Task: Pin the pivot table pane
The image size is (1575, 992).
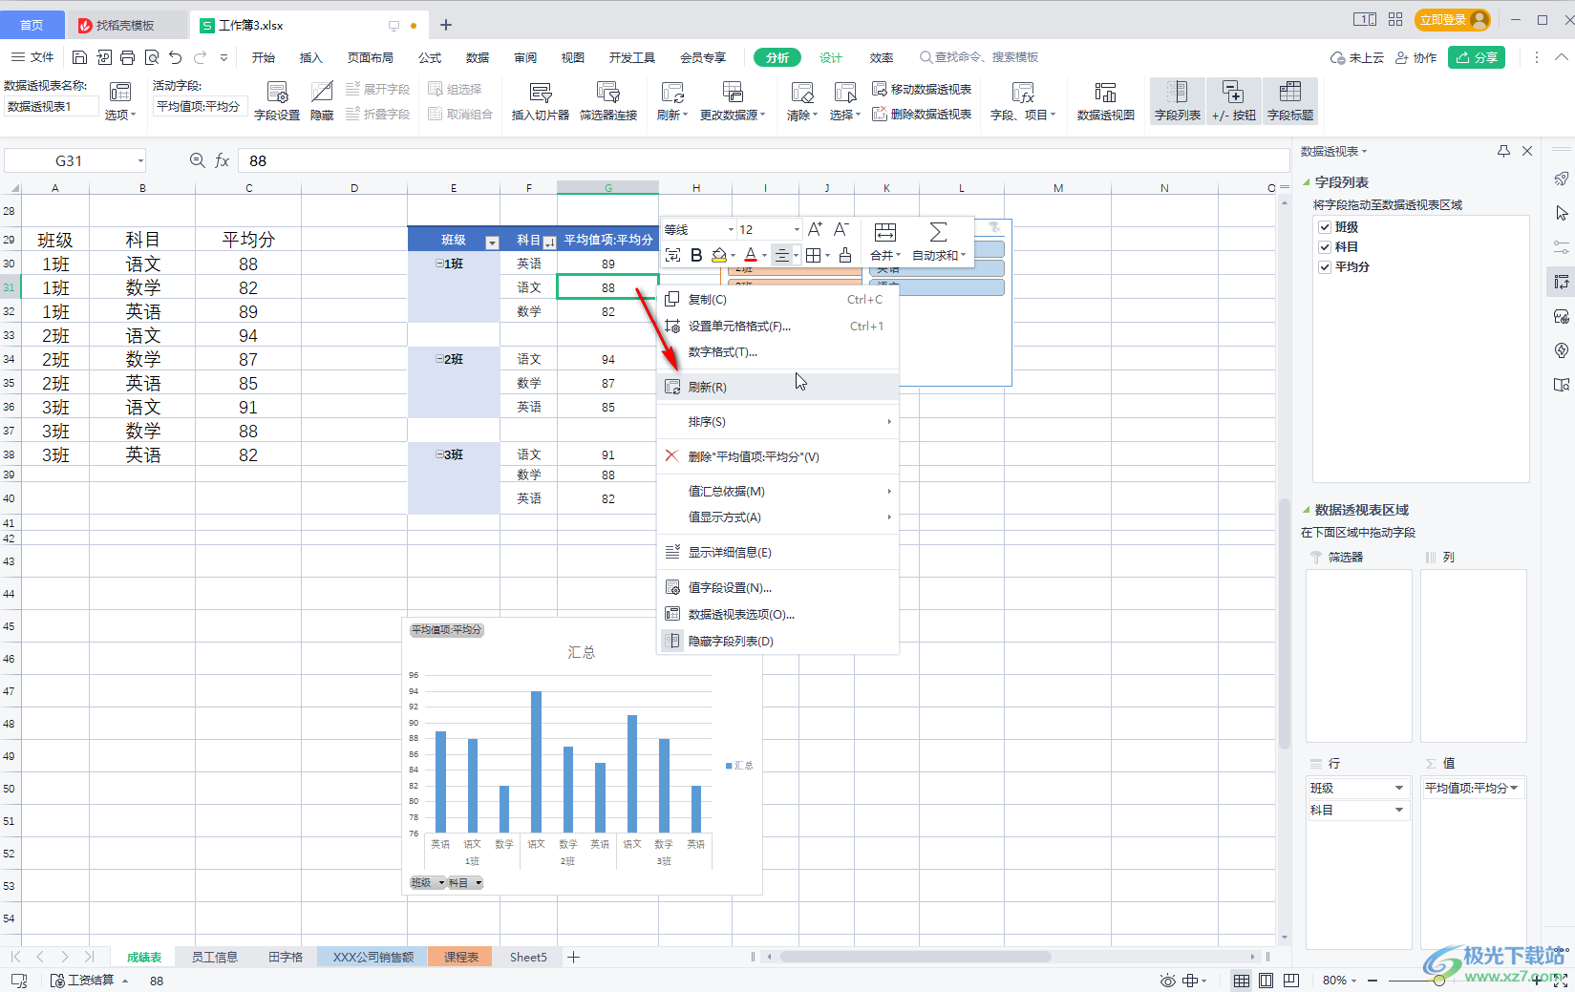Action: [x=1503, y=151]
